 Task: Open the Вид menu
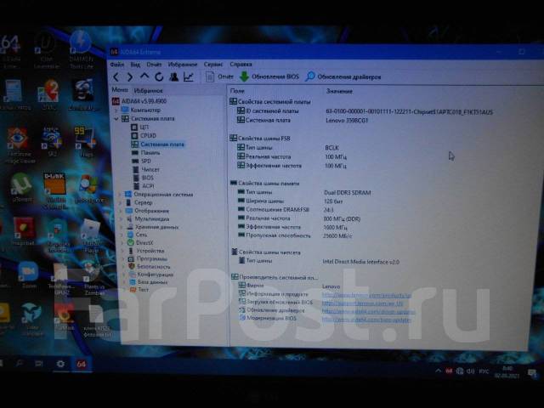pos(135,65)
